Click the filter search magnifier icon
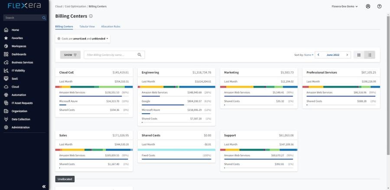Viewport: 390px width, 190px height. 139,55
